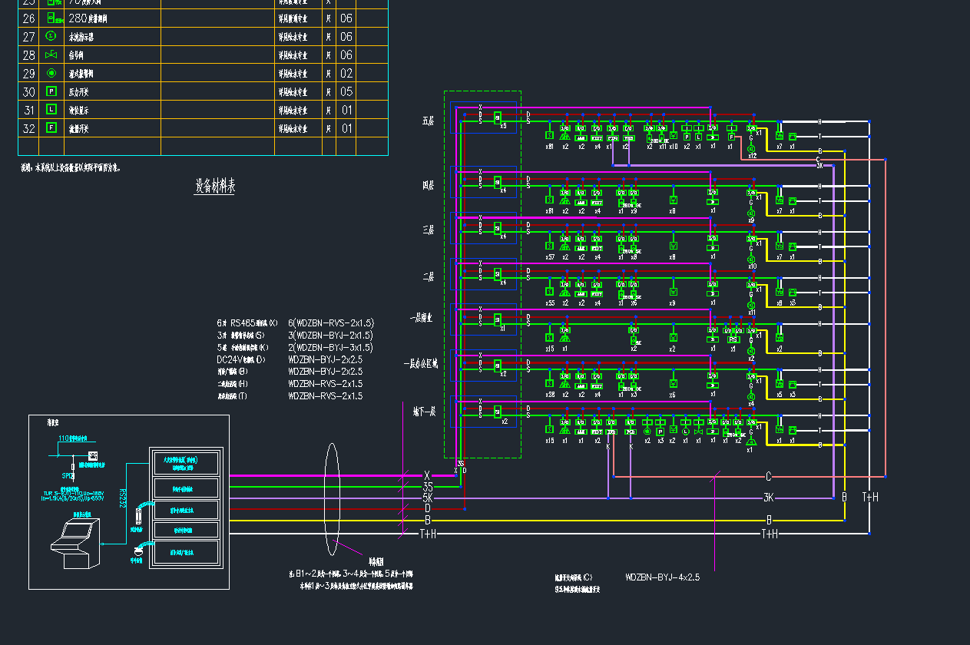Select quantity "01" in row 32
Image resolution: width=970 pixels, height=645 pixels.
346,128
